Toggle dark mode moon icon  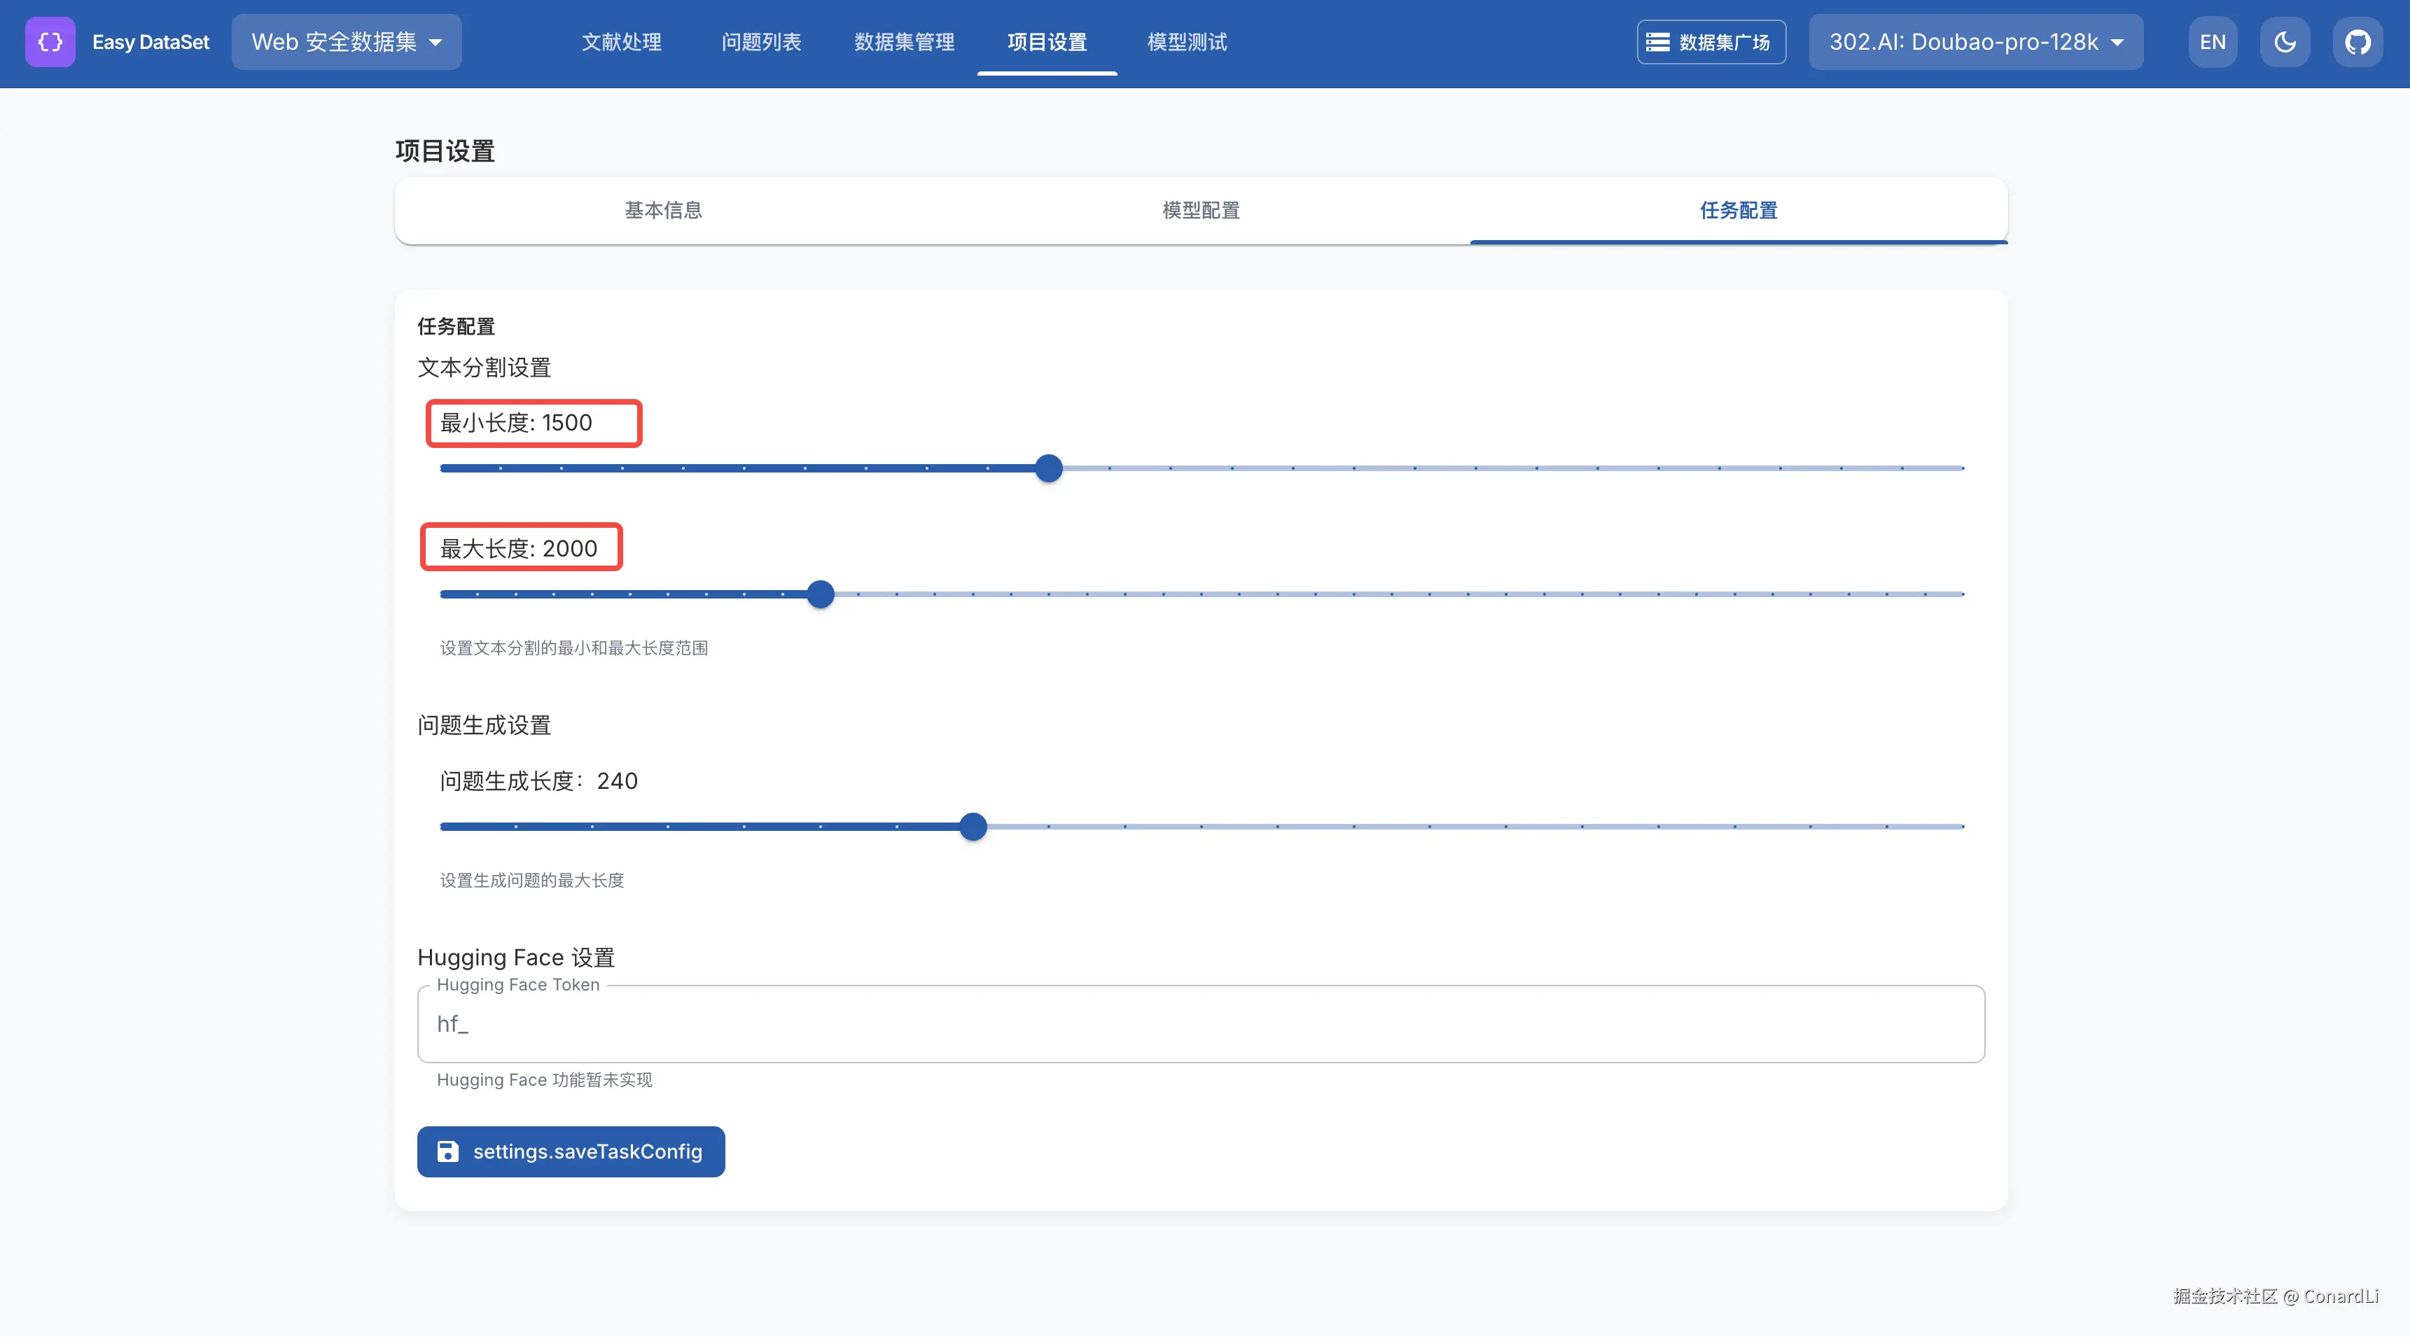pos(2285,42)
